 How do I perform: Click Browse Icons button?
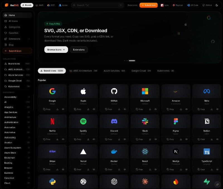click(56, 50)
